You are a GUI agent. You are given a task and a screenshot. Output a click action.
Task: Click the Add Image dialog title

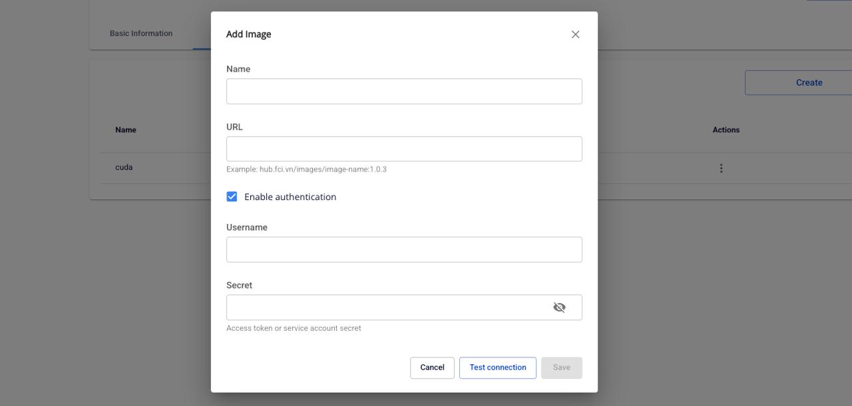pyautogui.click(x=248, y=35)
